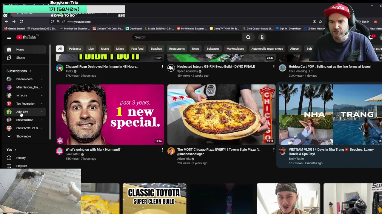Open Speed Academy channel avatar
Image resolution: width=382 pixels, height=214 pixels.
[171, 68]
